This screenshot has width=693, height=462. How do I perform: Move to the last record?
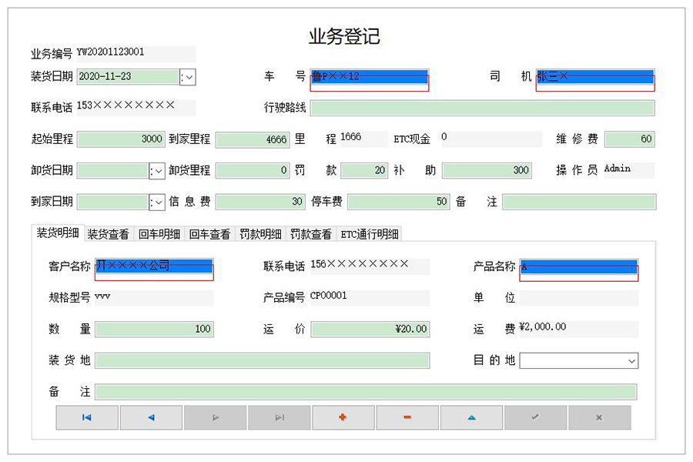click(x=279, y=417)
